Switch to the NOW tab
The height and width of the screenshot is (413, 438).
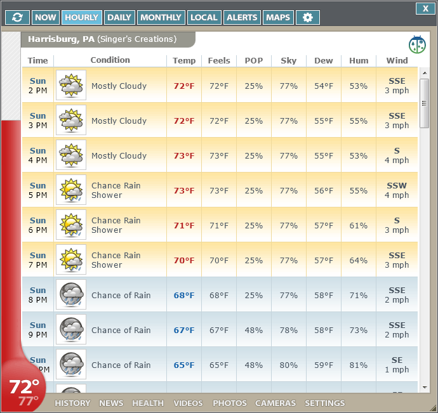[x=46, y=18]
